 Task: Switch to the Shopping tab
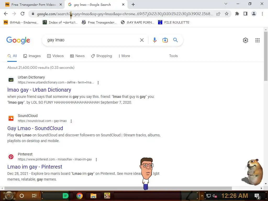tap(102, 56)
